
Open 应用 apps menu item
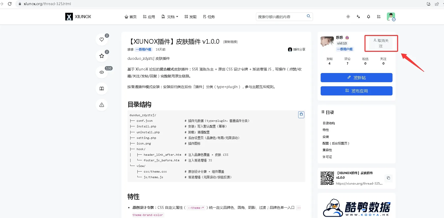coord(149,17)
